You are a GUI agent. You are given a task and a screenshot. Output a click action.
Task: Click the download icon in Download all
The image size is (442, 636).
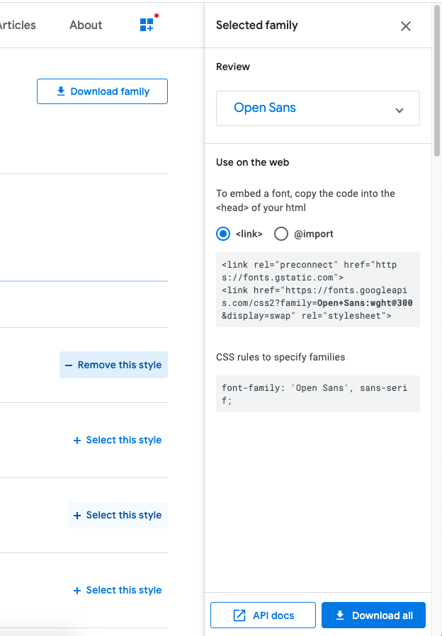340,615
